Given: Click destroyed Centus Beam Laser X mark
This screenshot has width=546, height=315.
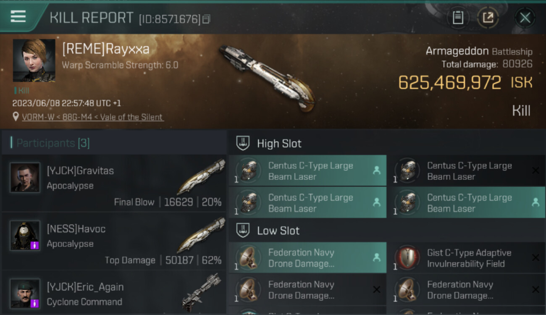Looking at the screenshot, I should coord(535,171).
